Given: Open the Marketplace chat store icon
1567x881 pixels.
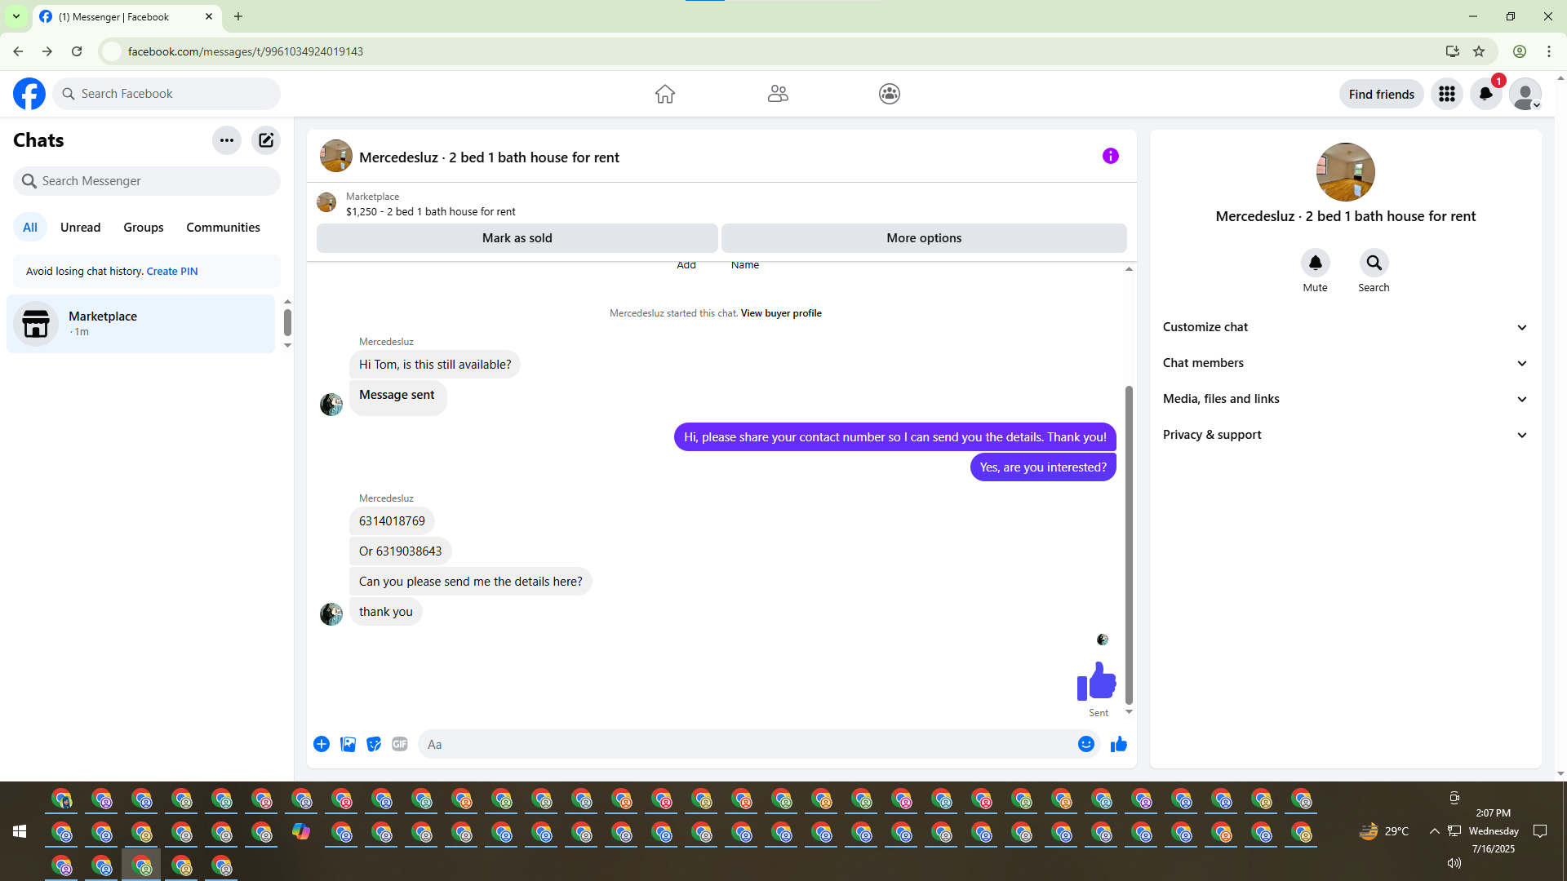Looking at the screenshot, I should point(36,324).
